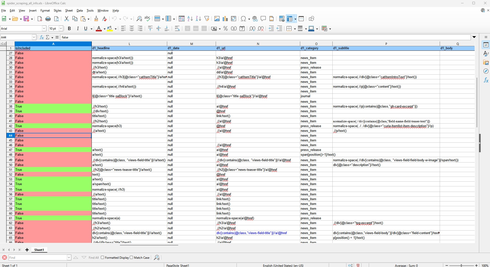Click Clone Formatting paintbrush icon
The width and height of the screenshot is (490, 267).
point(96,19)
